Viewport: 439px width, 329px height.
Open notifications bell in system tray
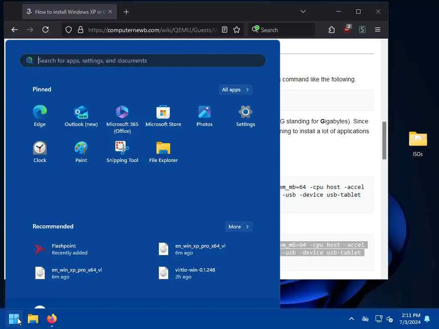[427, 319]
